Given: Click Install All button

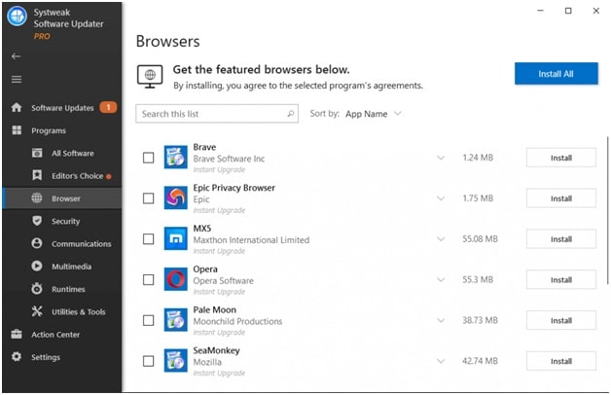Looking at the screenshot, I should [557, 74].
